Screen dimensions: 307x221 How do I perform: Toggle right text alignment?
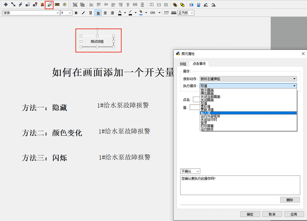pos(112,13)
